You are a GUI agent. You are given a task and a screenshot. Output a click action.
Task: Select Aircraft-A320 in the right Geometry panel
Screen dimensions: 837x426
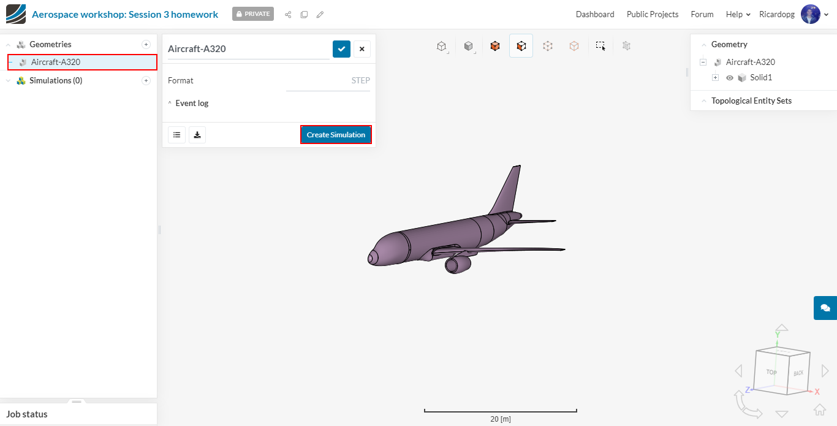(750, 62)
